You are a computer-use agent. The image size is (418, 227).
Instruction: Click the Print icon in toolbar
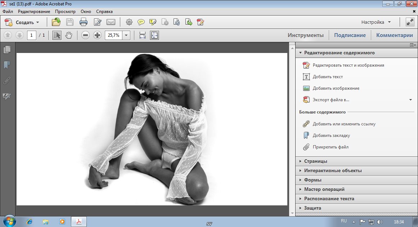pos(84,22)
